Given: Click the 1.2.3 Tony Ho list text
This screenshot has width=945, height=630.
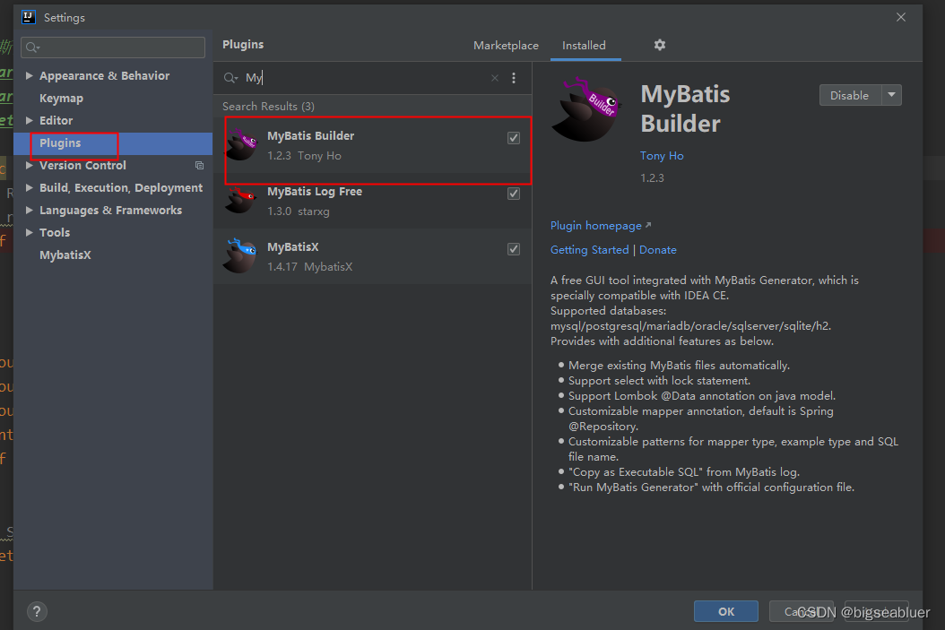Looking at the screenshot, I should click(304, 156).
